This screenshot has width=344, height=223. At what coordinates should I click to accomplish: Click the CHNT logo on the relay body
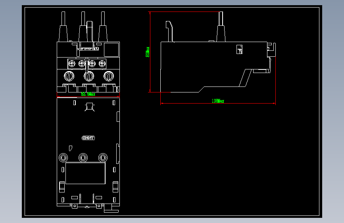click(x=88, y=138)
